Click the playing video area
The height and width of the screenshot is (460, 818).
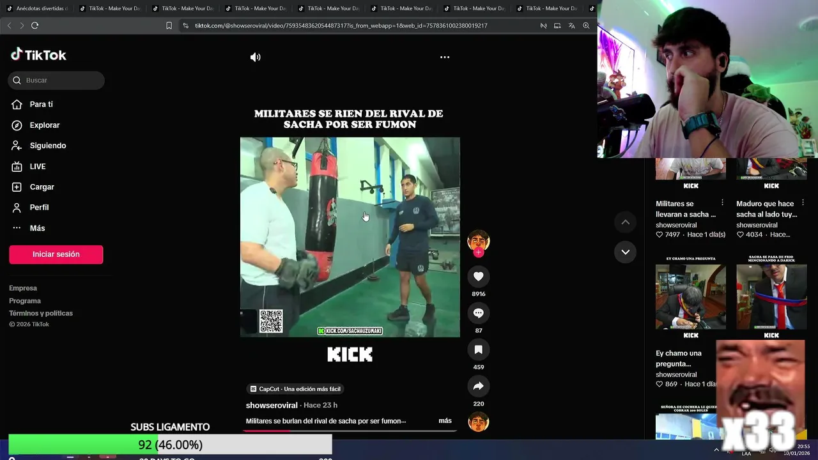pyautogui.click(x=350, y=237)
